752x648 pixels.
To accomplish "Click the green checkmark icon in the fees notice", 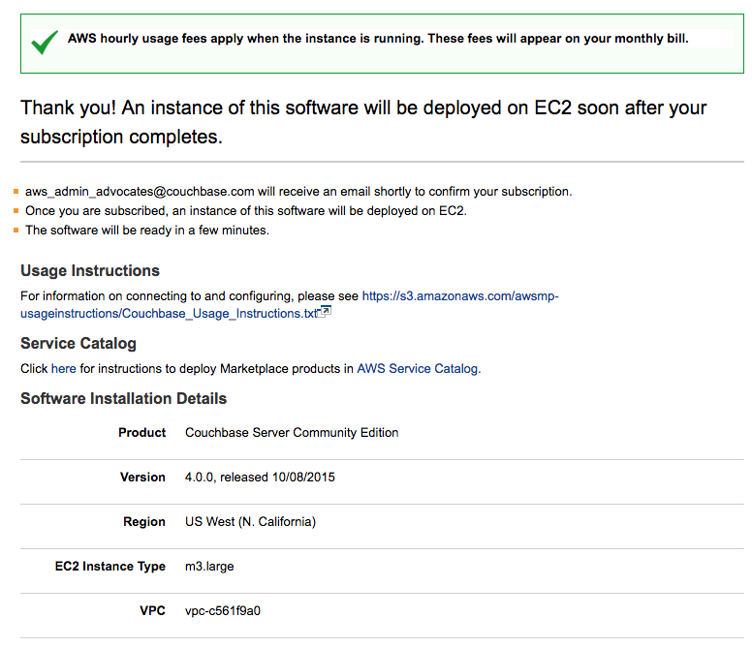I will pyautogui.click(x=45, y=43).
